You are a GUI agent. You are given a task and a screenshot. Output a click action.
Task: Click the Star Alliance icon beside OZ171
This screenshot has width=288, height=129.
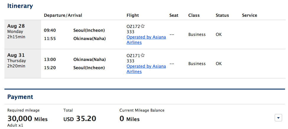point(143,55)
